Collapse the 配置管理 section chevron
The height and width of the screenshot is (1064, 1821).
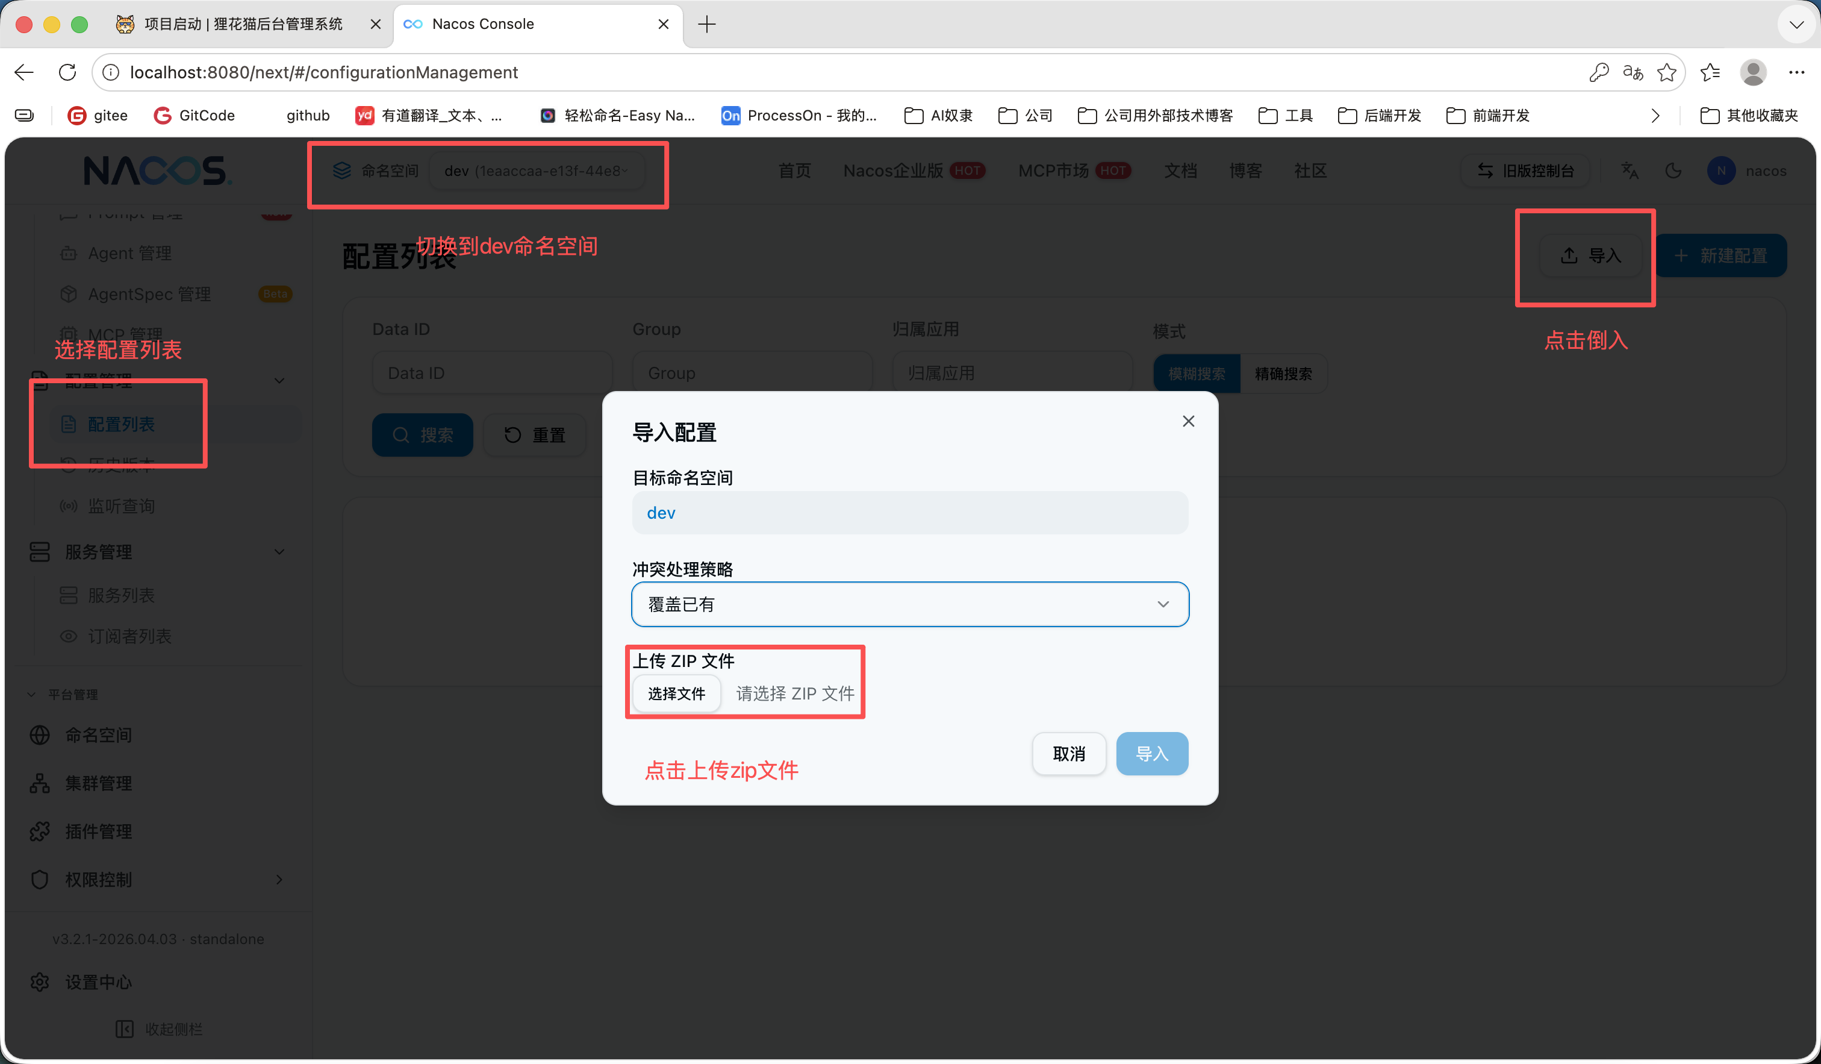coord(279,381)
